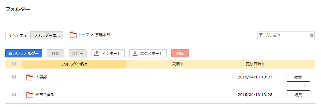Click the red folder icon beside トップ
The image size is (321, 107).
(x=73, y=35)
